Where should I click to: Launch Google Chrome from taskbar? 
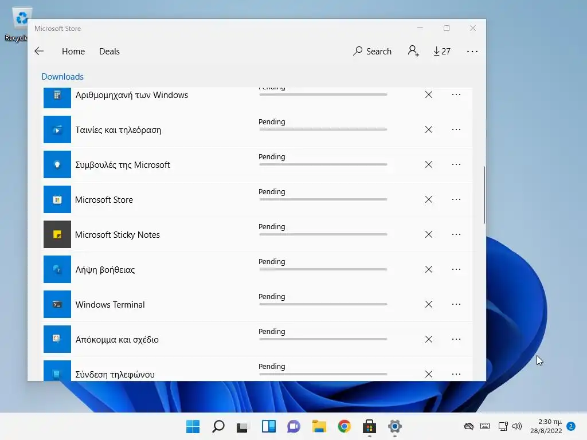tap(345, 426)
